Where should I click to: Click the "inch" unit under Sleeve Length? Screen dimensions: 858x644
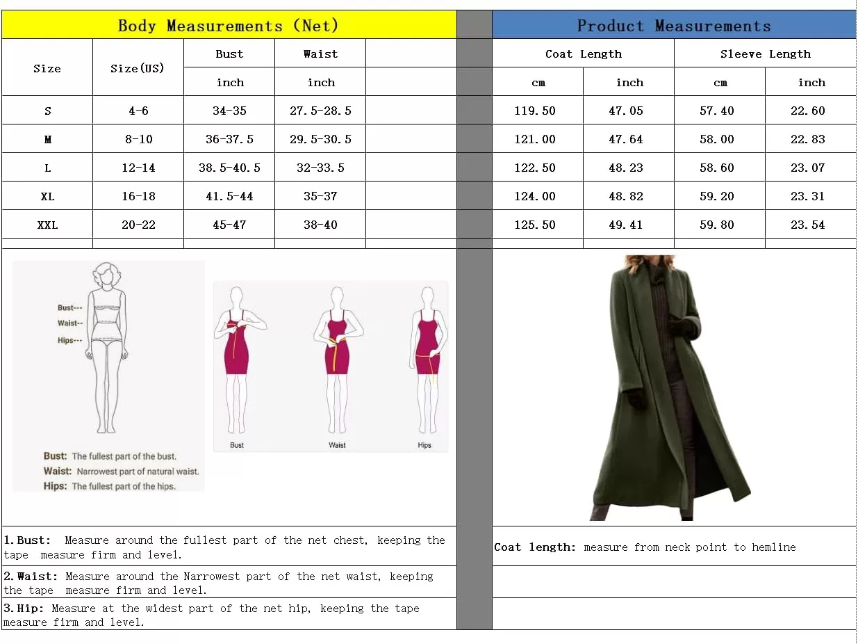coord(811,82)
